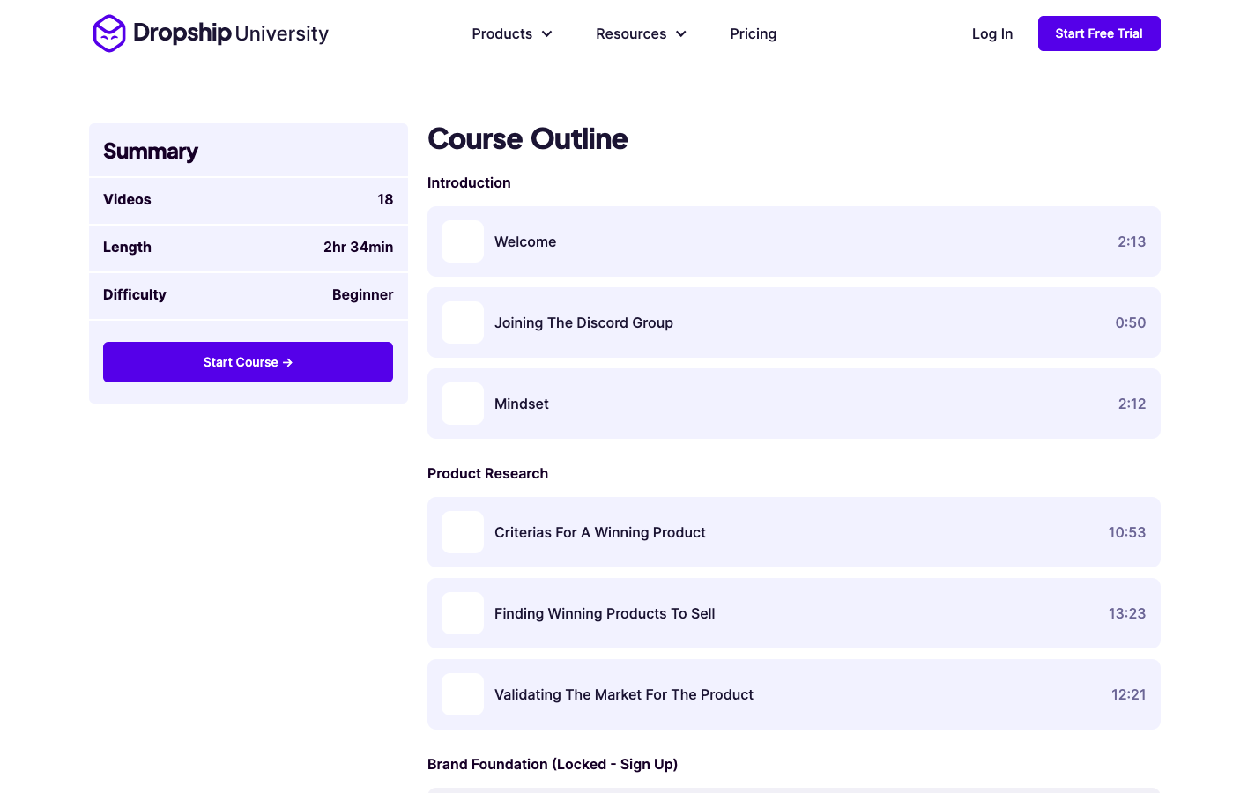The width and height of the screenshot is (1255, 793).
Task: Expand the Products dropdown chevron
Action: click(x=547, y=34)
